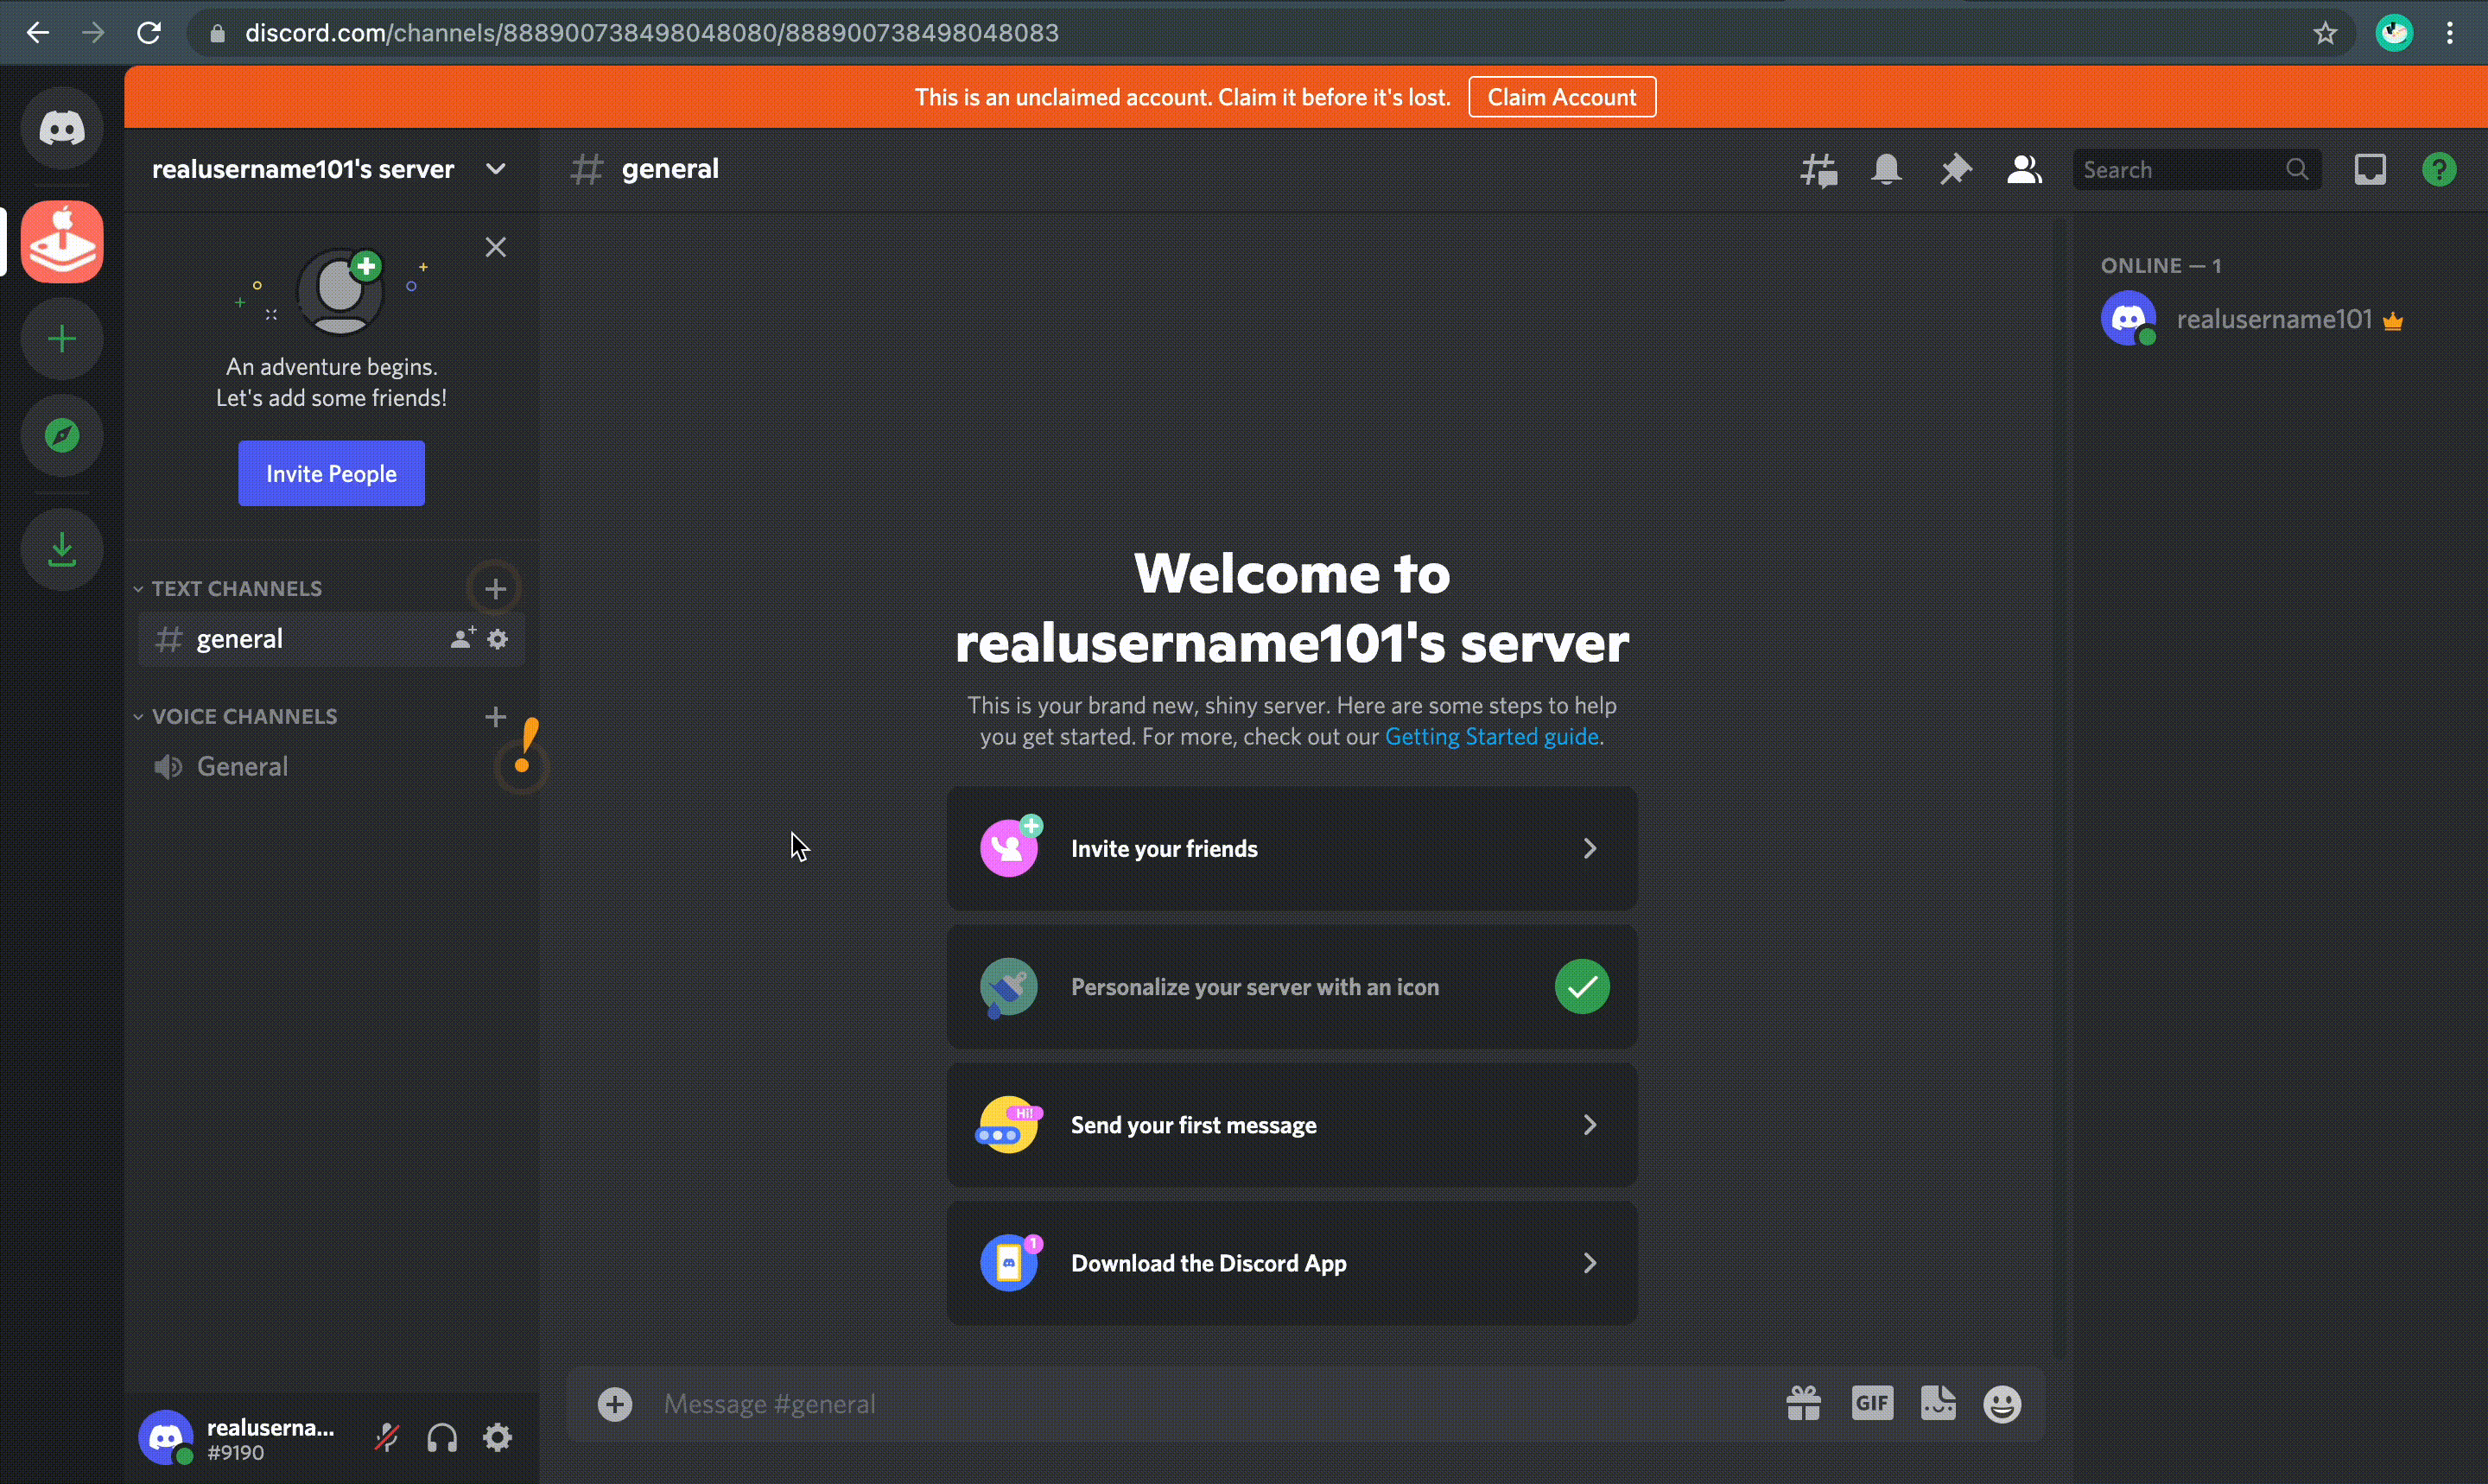The height and width of the screenshot is (1484, 2488).
Task: Open notification settings bell icon
Action: pyautogui.click(x=1886, y=170)
